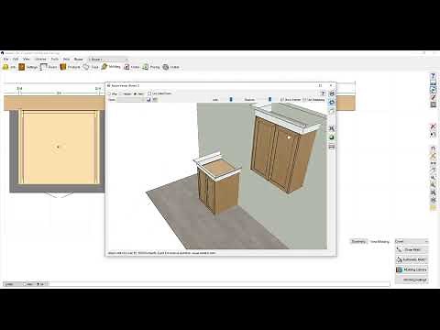Click the wall cabinet in the 3D view
The image size is (440, 330).
pyautogui.click(x=281, y=153)
